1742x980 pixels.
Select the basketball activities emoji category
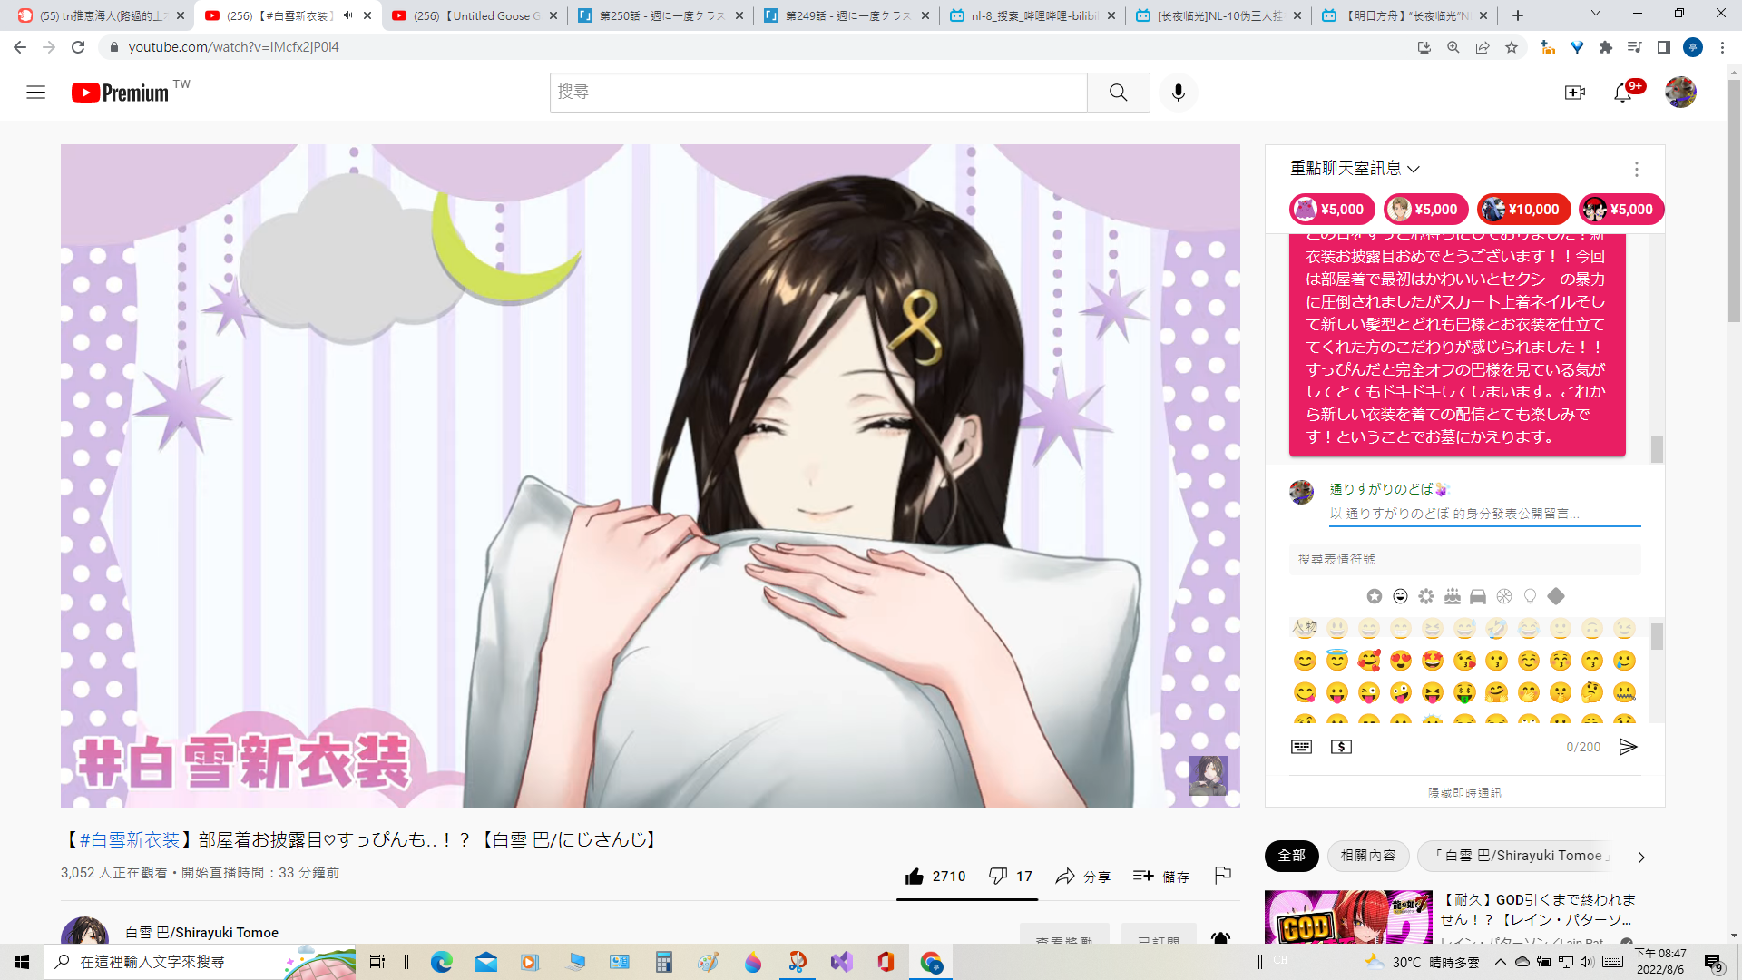tap(1504, 596)
